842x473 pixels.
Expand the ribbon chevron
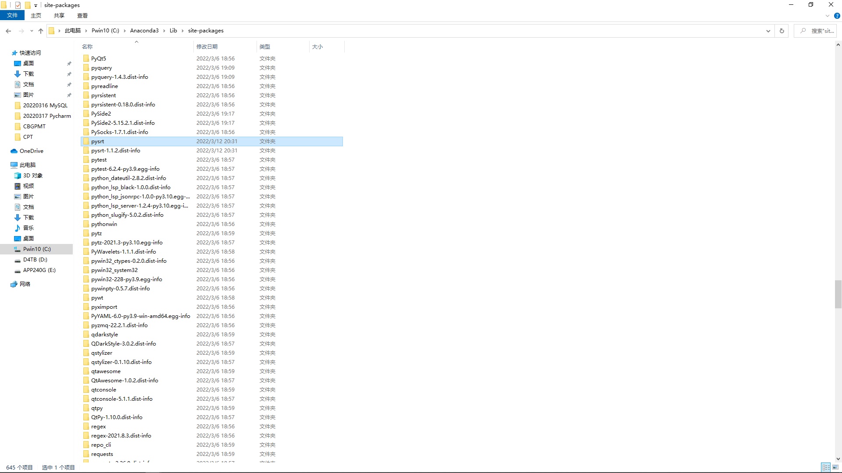[828, 16]
